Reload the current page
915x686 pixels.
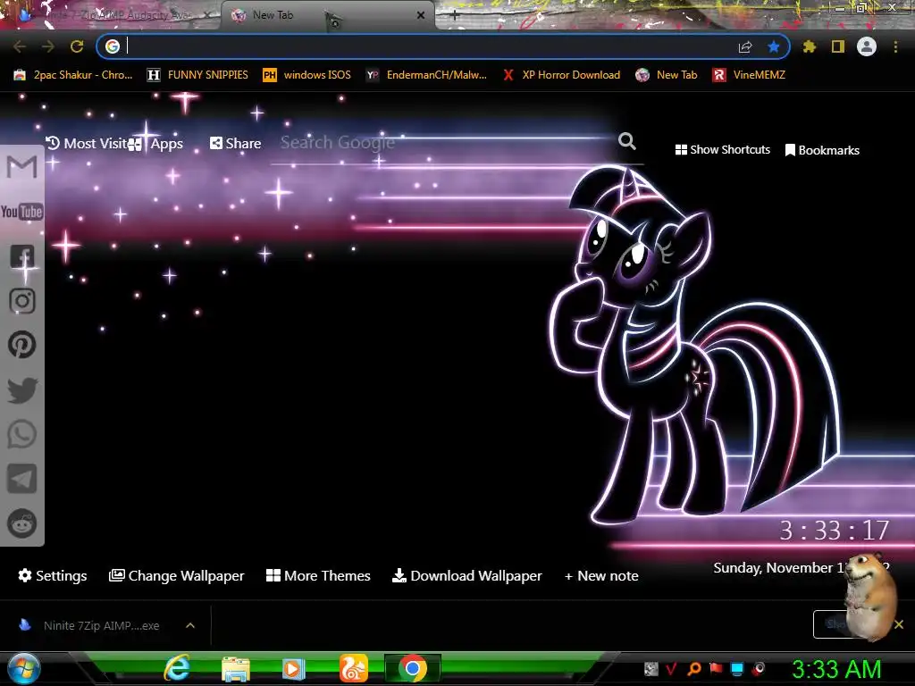coord(77,46)
